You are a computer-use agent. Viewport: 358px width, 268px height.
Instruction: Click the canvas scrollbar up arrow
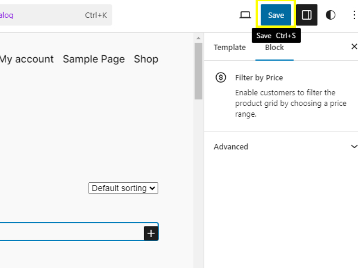[198, 38]
